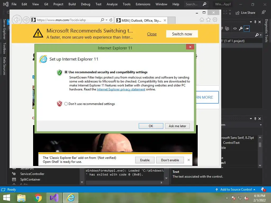The height and width of the screenshot is (203, 271).
Task: Open a new IE tab
Action: (171, 20)
